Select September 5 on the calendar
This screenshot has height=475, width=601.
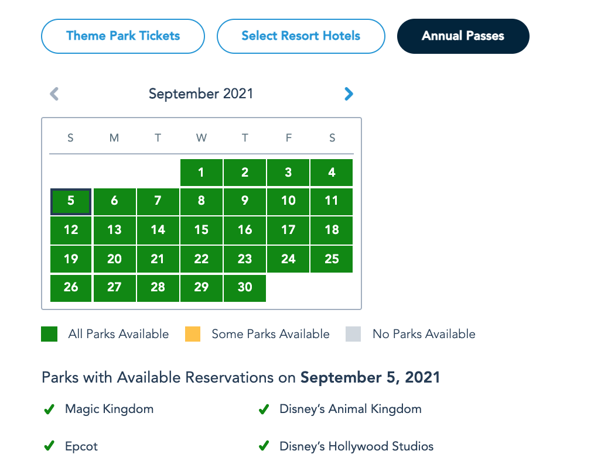coord(71,201)
